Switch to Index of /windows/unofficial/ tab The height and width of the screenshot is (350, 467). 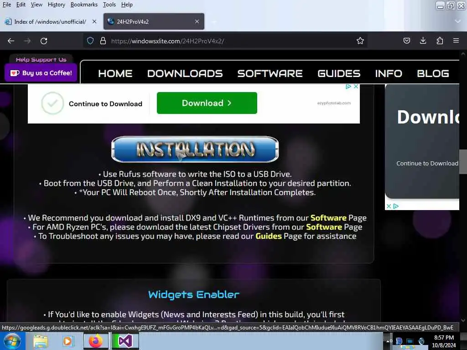point(51,21)
